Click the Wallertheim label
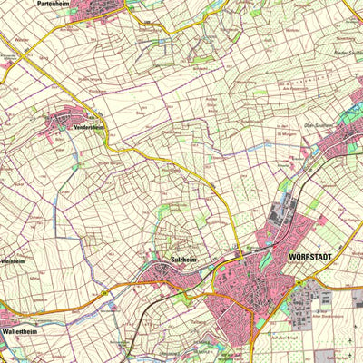The image size is (363, 363). (20, 331)
